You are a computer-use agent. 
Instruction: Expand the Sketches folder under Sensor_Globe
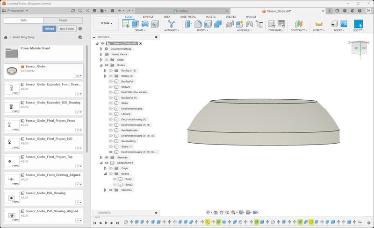pyautogui.click(x=101, y=157)
